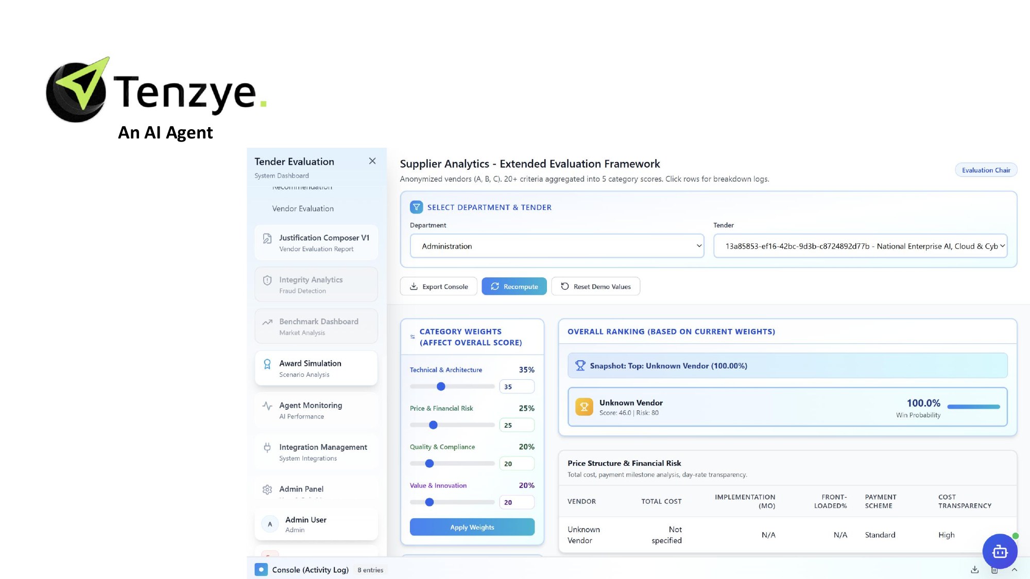Click the PAYMENT SCHEME column header
The height and width of the screenshot is (579, 1030).
[x=881, y=501]
